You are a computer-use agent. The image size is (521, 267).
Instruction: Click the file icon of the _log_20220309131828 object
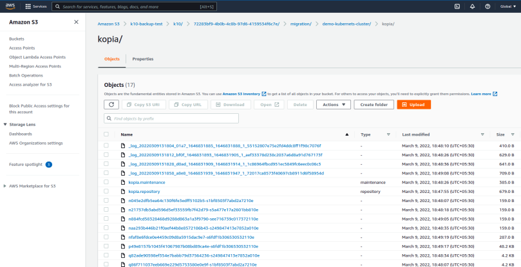click(122, 164)
